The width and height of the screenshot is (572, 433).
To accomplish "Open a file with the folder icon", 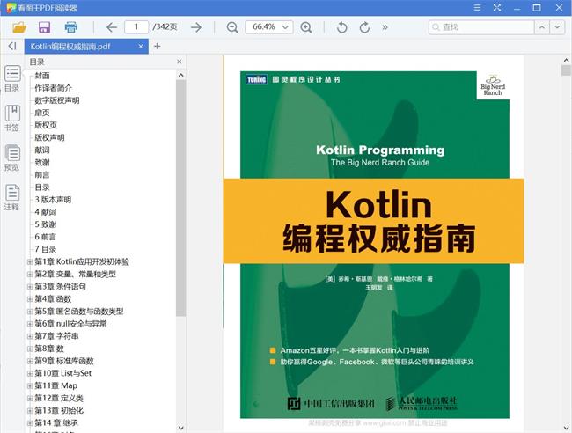I will pyautogui.click(x=19, y=27).
